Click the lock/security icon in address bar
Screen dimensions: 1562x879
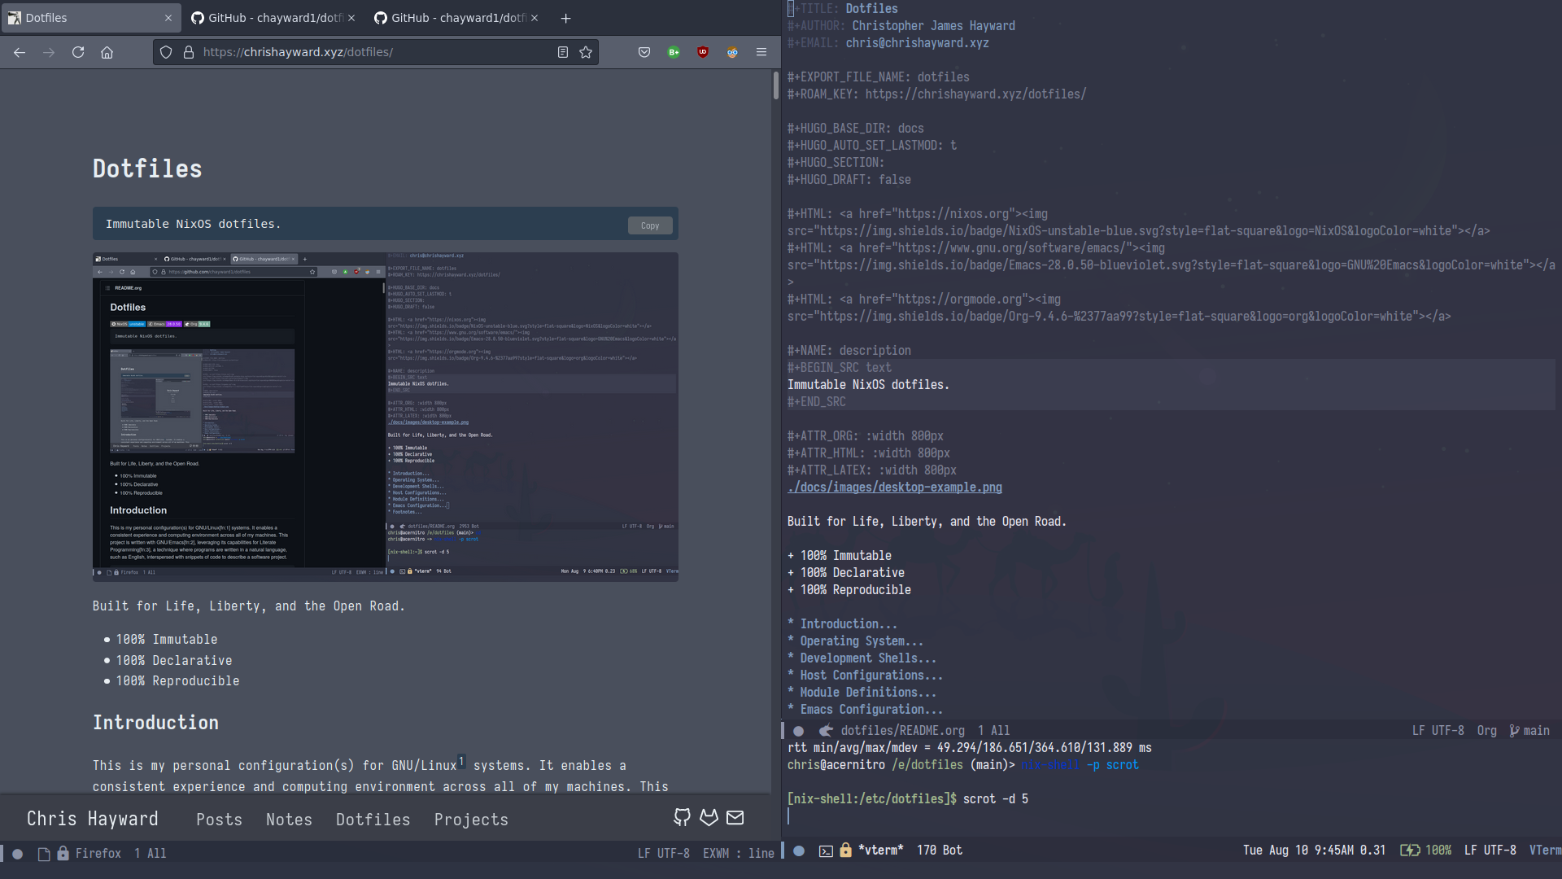[186, 51]
